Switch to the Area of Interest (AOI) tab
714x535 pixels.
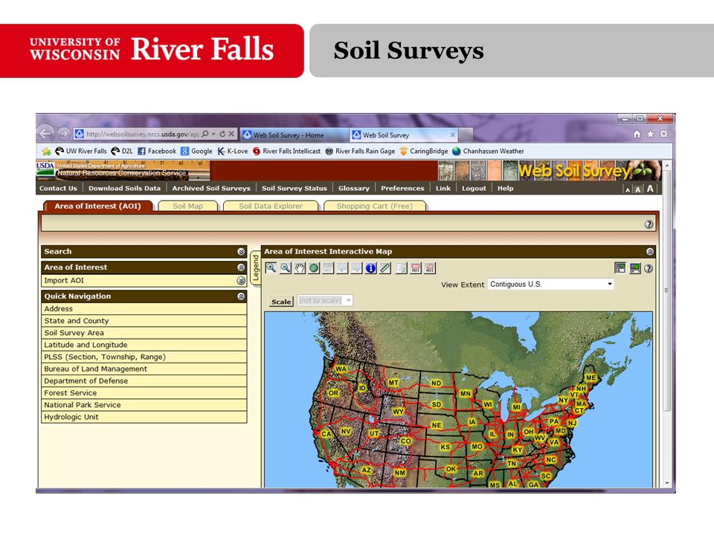click(98, 206)
